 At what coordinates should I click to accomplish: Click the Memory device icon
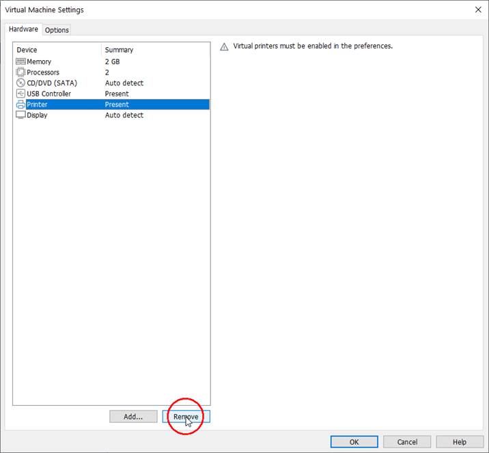click(x=20, y=61)
